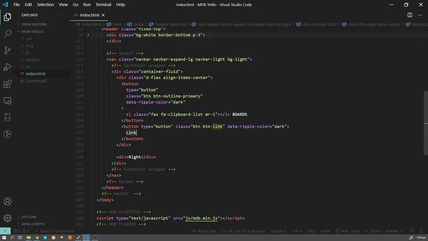428x241 pixels.
Task: Open the Manage gear icon
Action: coord(7,218)
